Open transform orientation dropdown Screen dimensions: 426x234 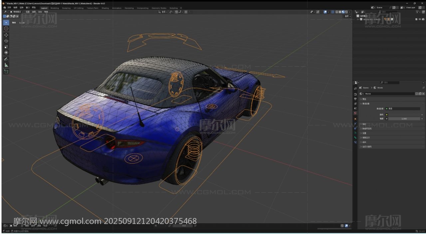point(163,12)
